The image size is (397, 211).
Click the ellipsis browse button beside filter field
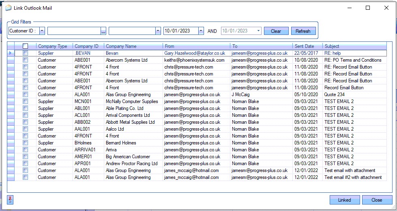coord(103,31)
